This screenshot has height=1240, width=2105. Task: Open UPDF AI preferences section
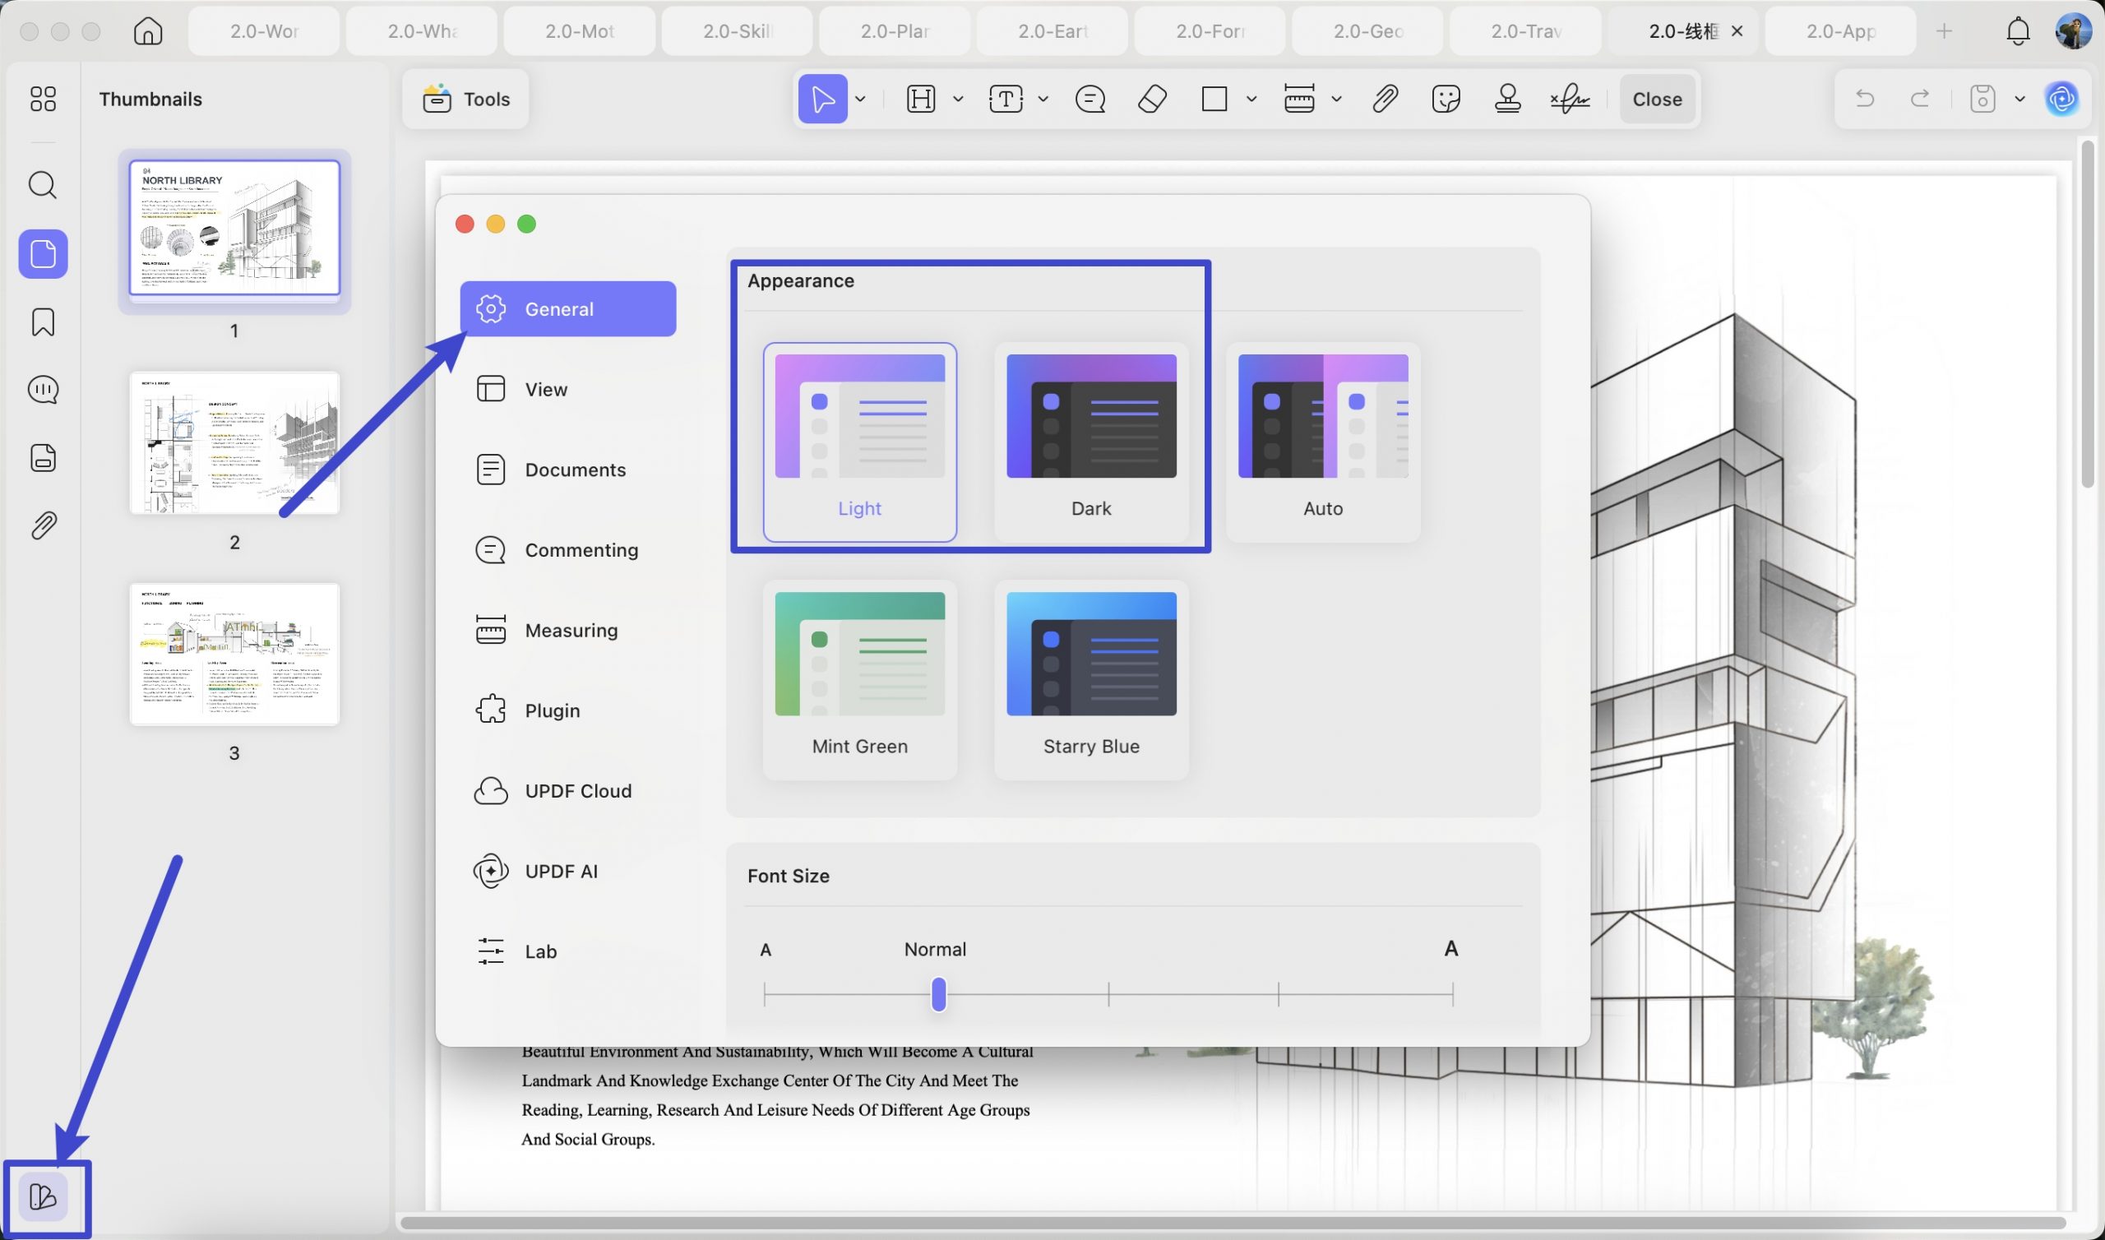tap(568, 871)
